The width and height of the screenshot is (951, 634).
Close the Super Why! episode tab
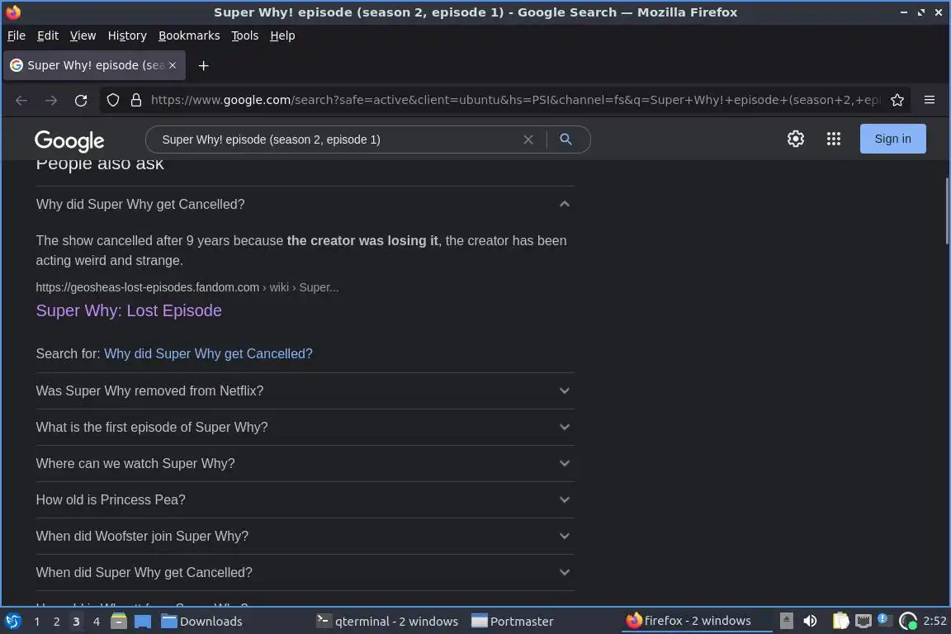pos(173,65)
